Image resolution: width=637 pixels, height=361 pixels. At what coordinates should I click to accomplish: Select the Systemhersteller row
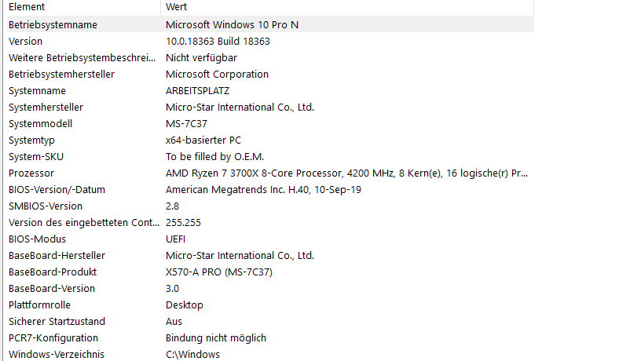[x=270, y=108]
